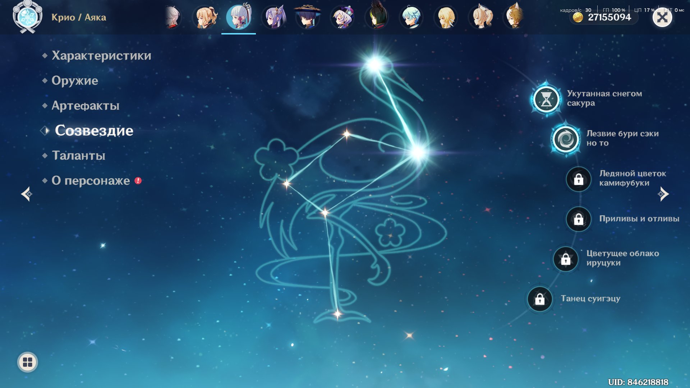Click the Танец суигэцу label
This screenshot has height=388, width=690.
coord(590,299)
